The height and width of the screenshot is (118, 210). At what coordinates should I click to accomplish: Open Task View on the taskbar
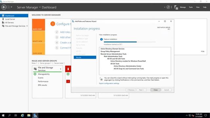click(16, 115)
